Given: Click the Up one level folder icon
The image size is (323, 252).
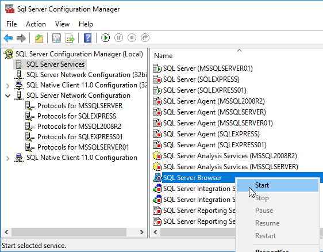Looking at the screenshot, I should (39, 38).
